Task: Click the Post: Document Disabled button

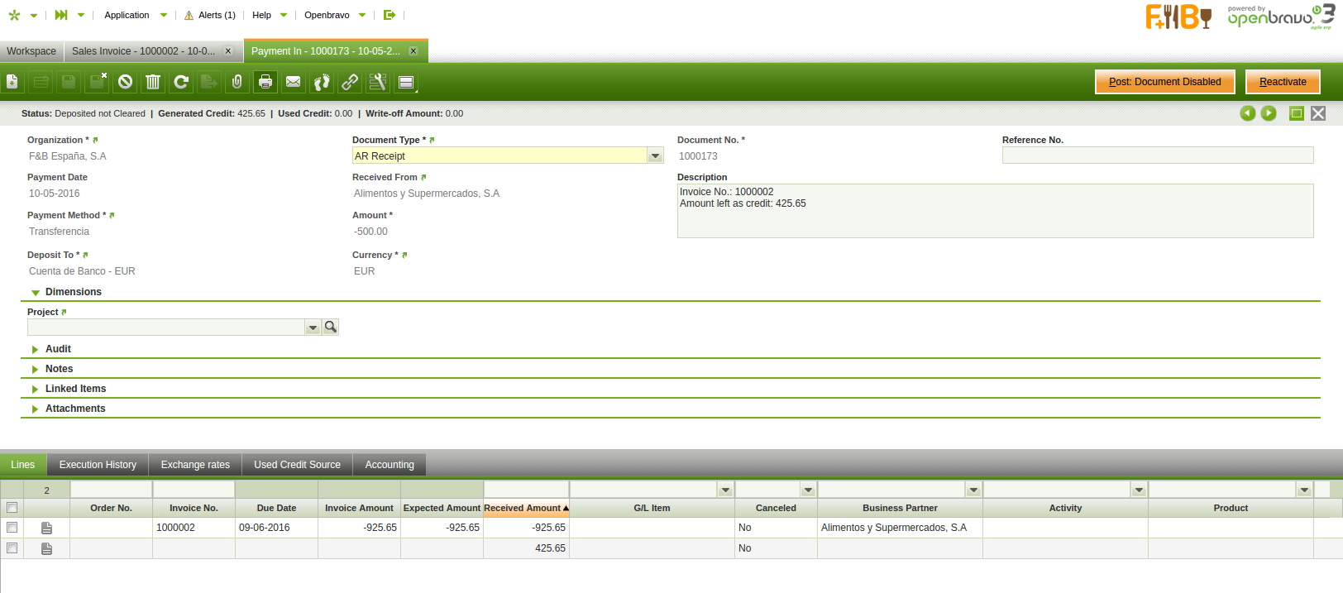Action: [1164, 82]
